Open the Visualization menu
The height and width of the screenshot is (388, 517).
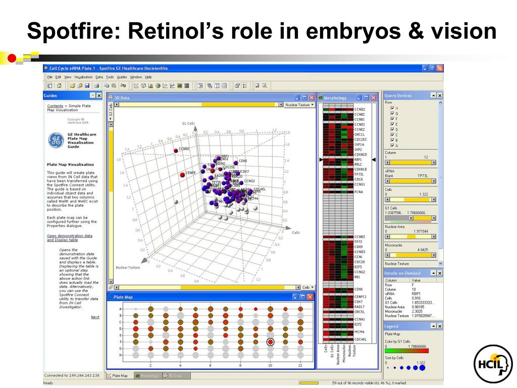click(83, 77)
